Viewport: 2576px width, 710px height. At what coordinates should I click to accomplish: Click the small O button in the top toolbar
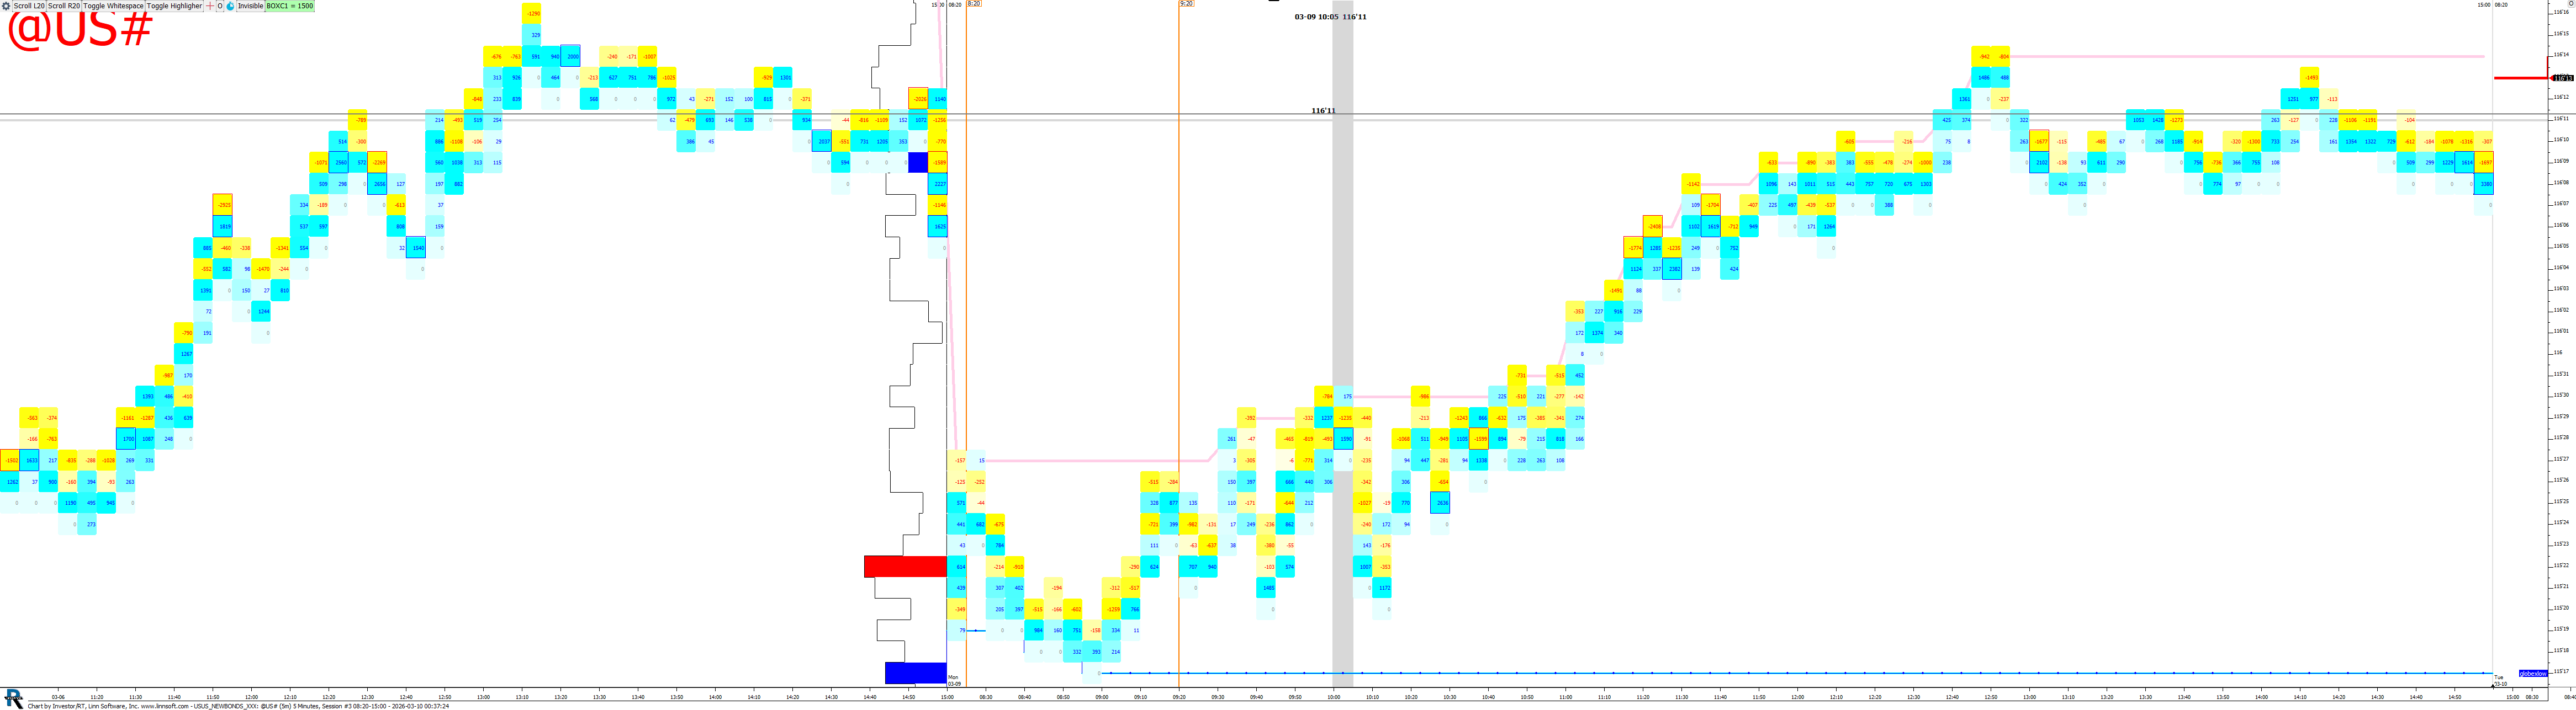pos(220,6)
